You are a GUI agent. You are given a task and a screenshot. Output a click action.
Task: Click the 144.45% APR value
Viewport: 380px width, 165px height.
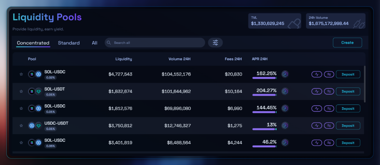(x=266, y=107)
